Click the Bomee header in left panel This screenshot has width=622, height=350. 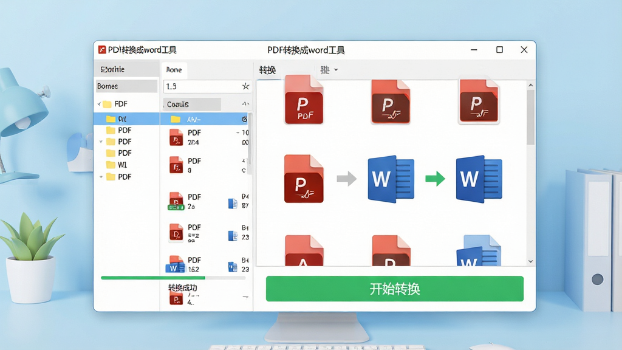click(x=126, y=86)
